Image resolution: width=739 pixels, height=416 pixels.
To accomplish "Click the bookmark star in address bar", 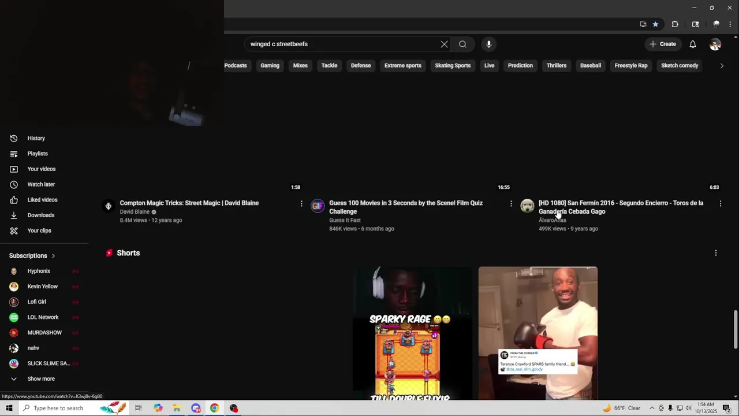I will click(655, 24).
